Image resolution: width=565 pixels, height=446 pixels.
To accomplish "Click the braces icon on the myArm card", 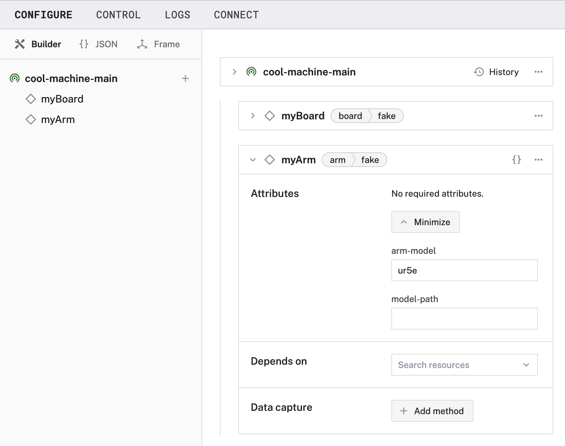I will click(517, 160).
